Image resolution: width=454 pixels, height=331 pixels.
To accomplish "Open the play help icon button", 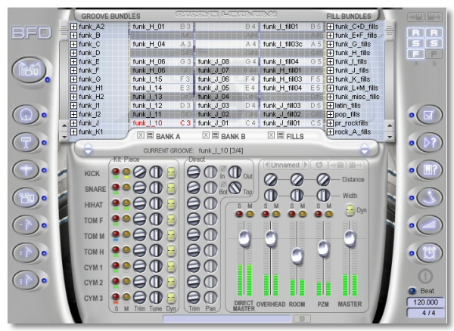I will tap(429, 143).
